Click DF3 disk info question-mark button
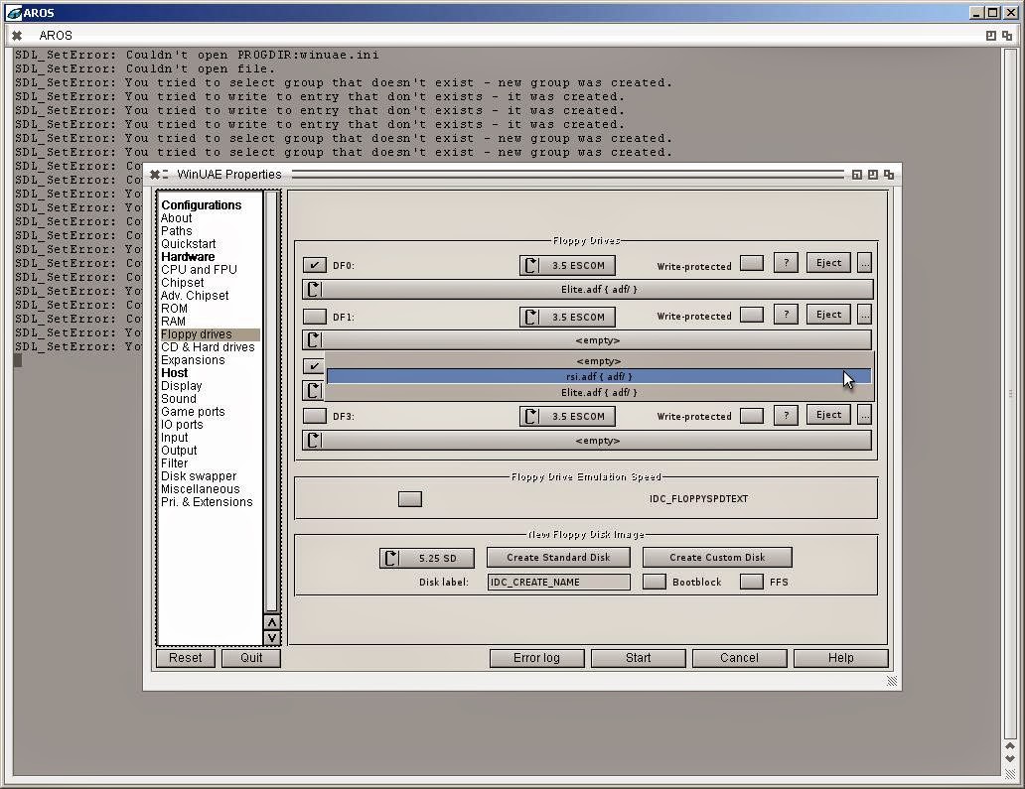 [x=786, y=415]
